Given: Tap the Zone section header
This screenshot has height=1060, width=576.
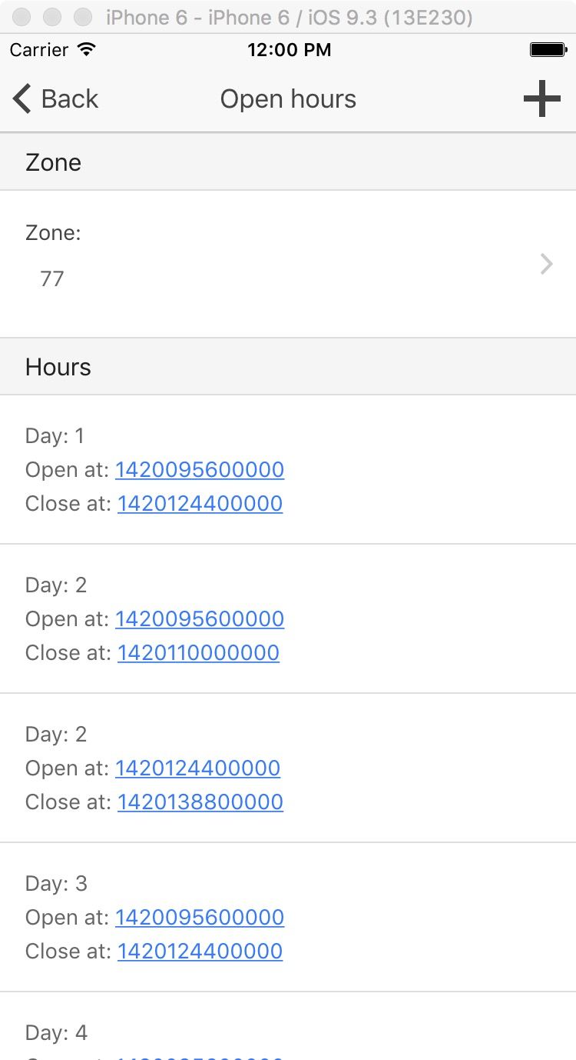Looking at the screenshot, I should (53, 162).
